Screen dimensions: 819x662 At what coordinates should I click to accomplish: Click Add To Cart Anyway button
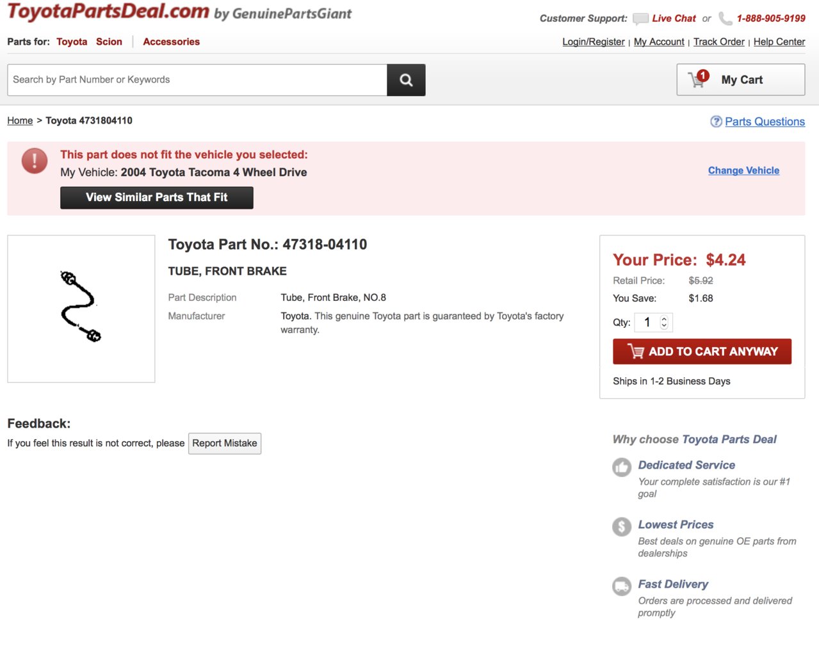pos(702,351)
